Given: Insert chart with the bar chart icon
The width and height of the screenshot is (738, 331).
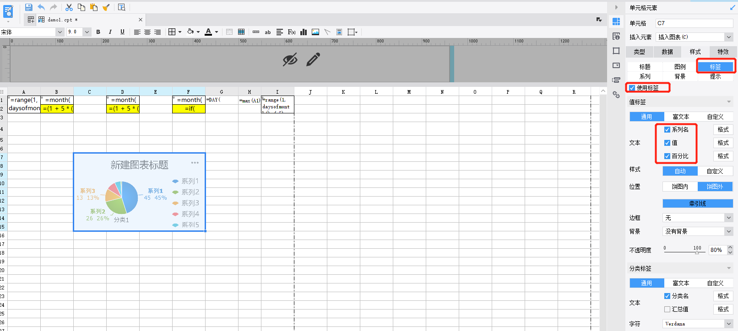Looking at the screenshot, I should (304, 32).
